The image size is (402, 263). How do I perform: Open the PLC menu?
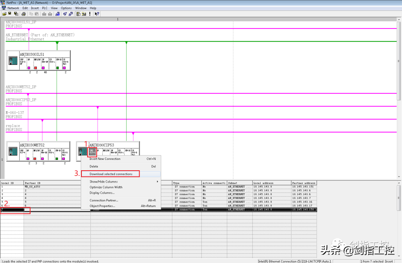point(45,8)
